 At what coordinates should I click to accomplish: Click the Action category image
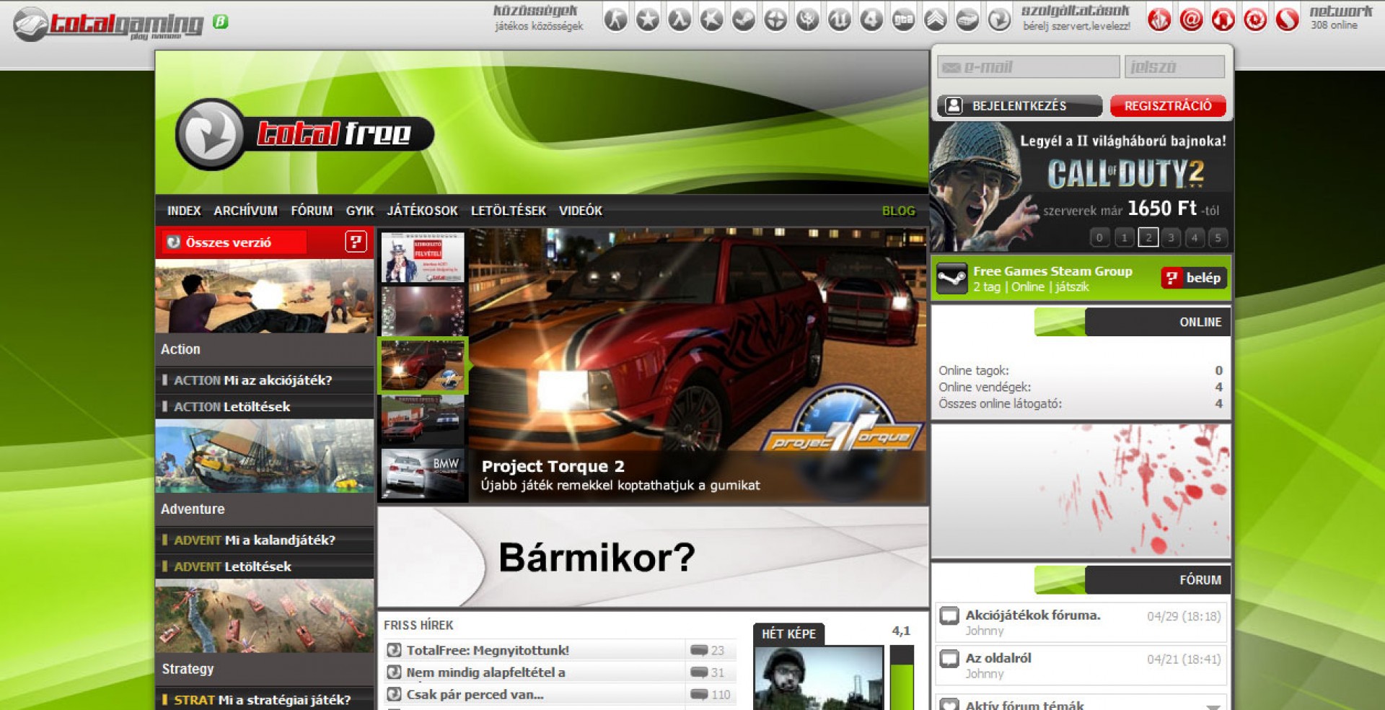[x=264, y=297]
